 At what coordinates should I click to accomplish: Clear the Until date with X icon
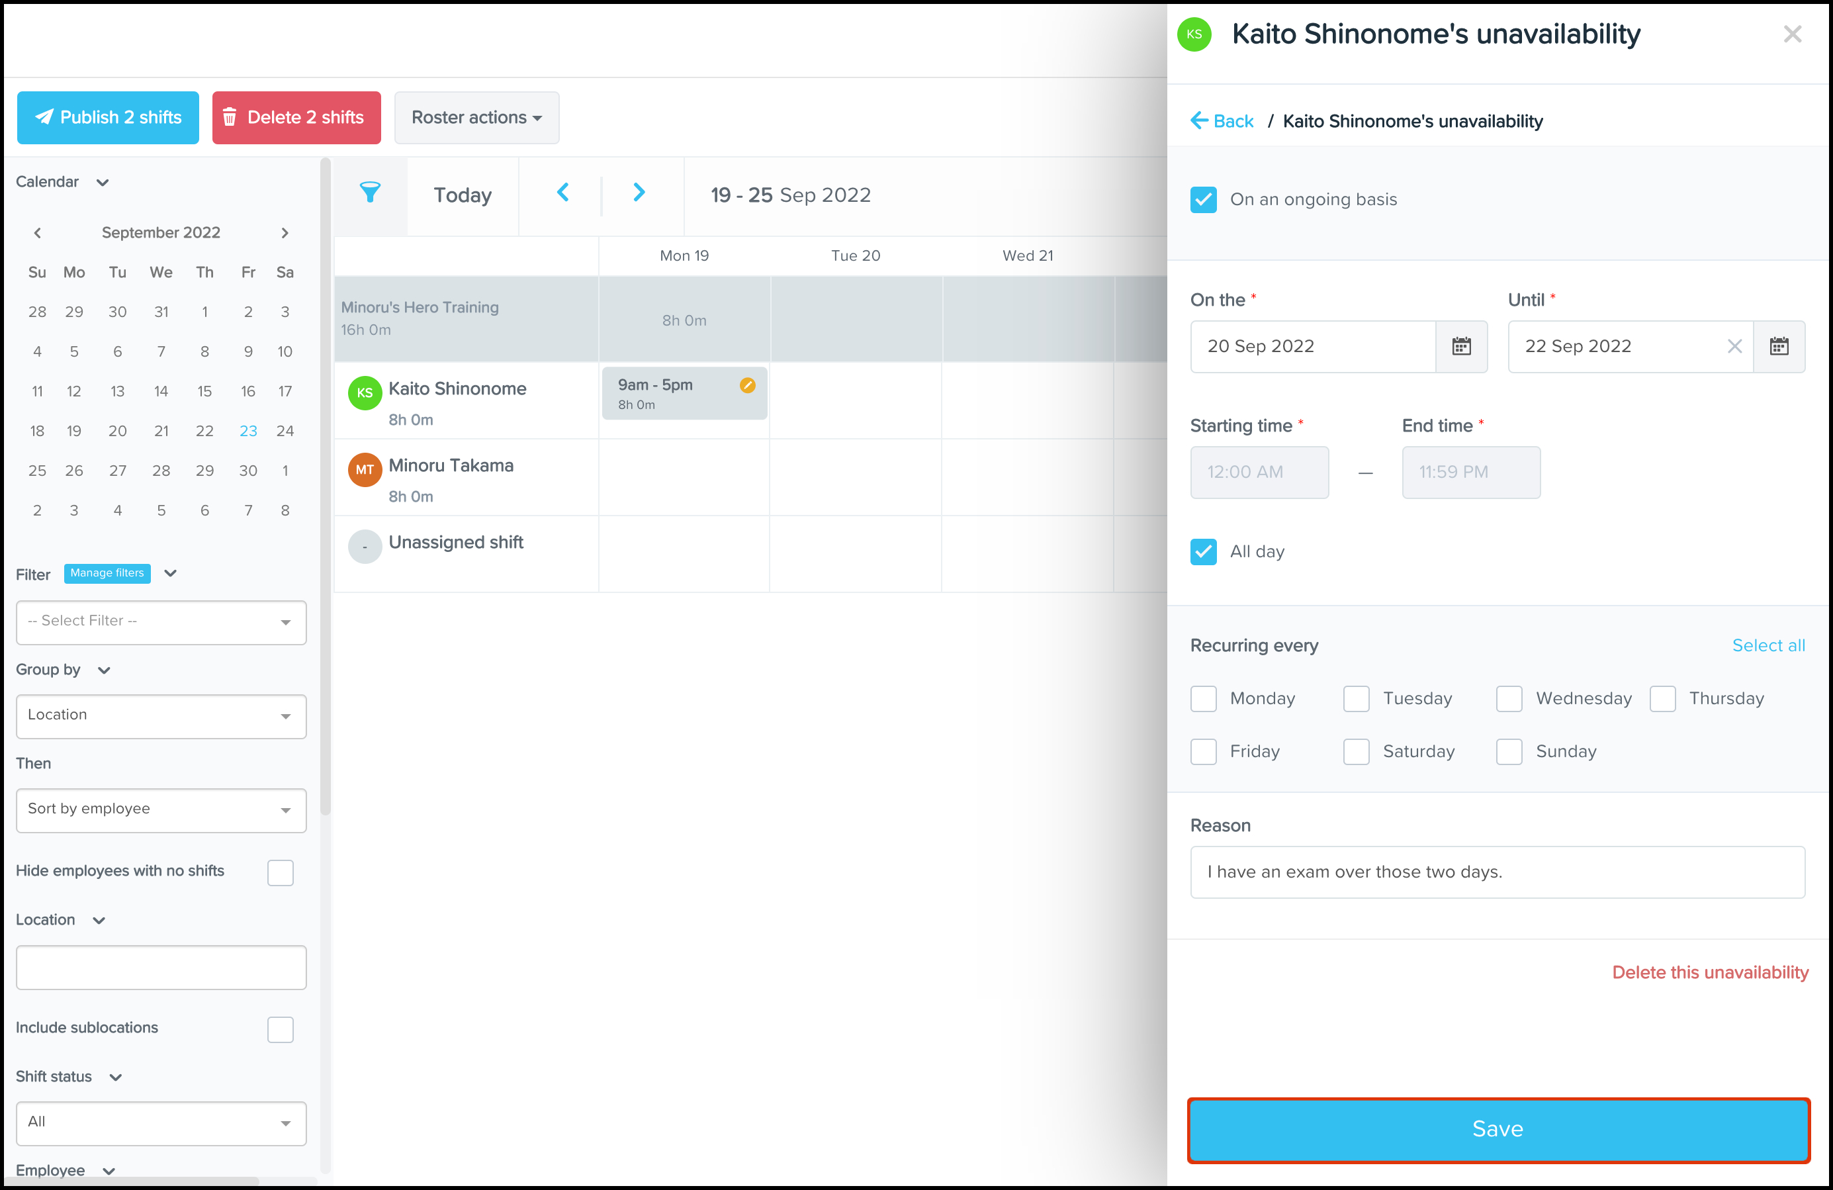click(x=1734, y=347)
